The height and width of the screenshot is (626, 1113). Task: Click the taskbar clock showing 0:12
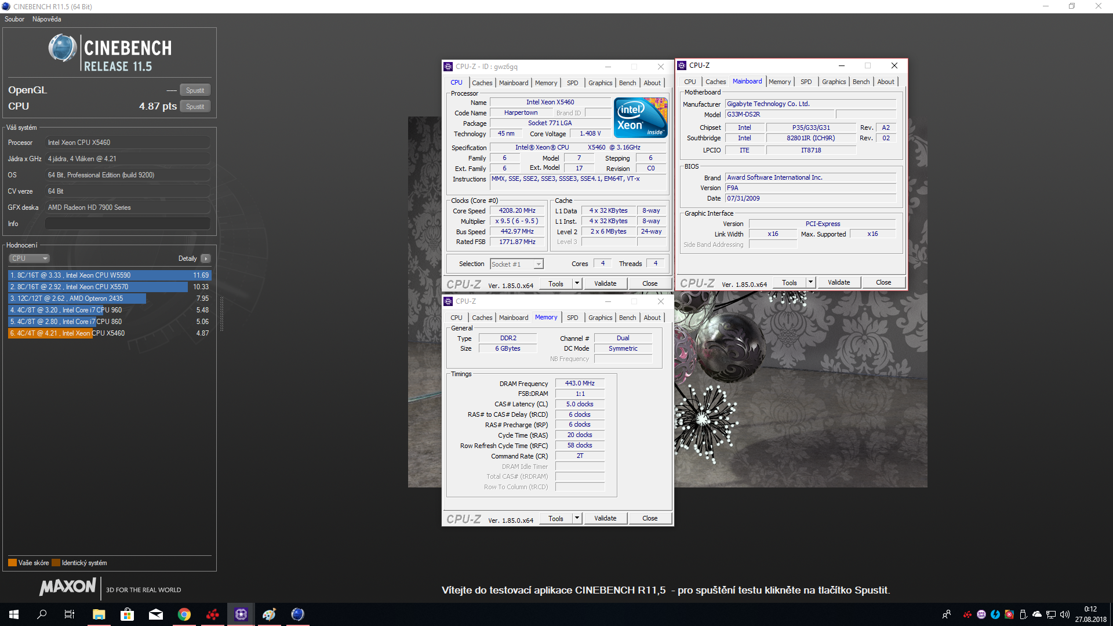click(1090, 614)
